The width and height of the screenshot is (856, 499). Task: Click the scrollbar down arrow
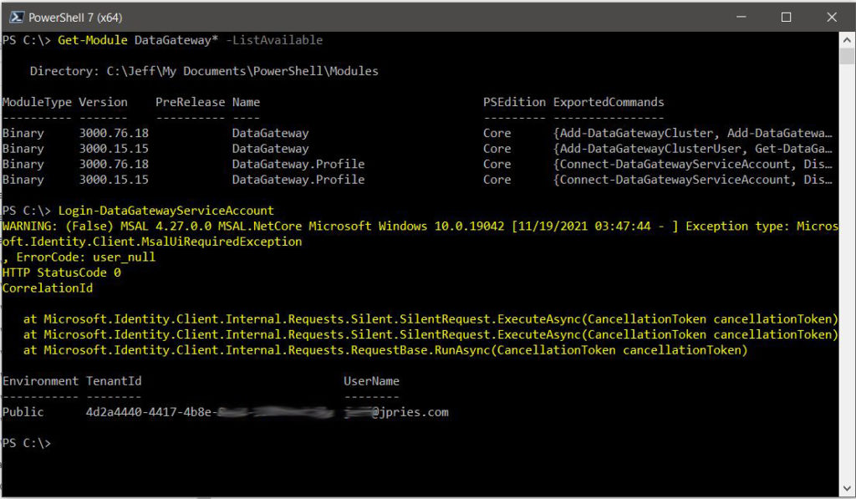pyautogui.click(x=846, y=487)
